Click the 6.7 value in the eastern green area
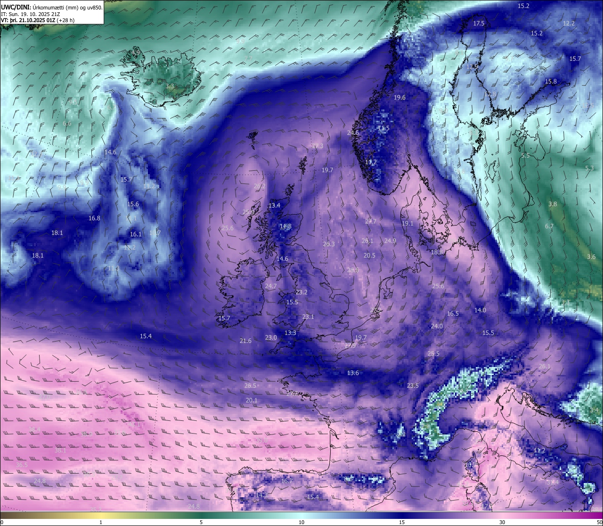603x526 pixels. (x=549, y=226)
